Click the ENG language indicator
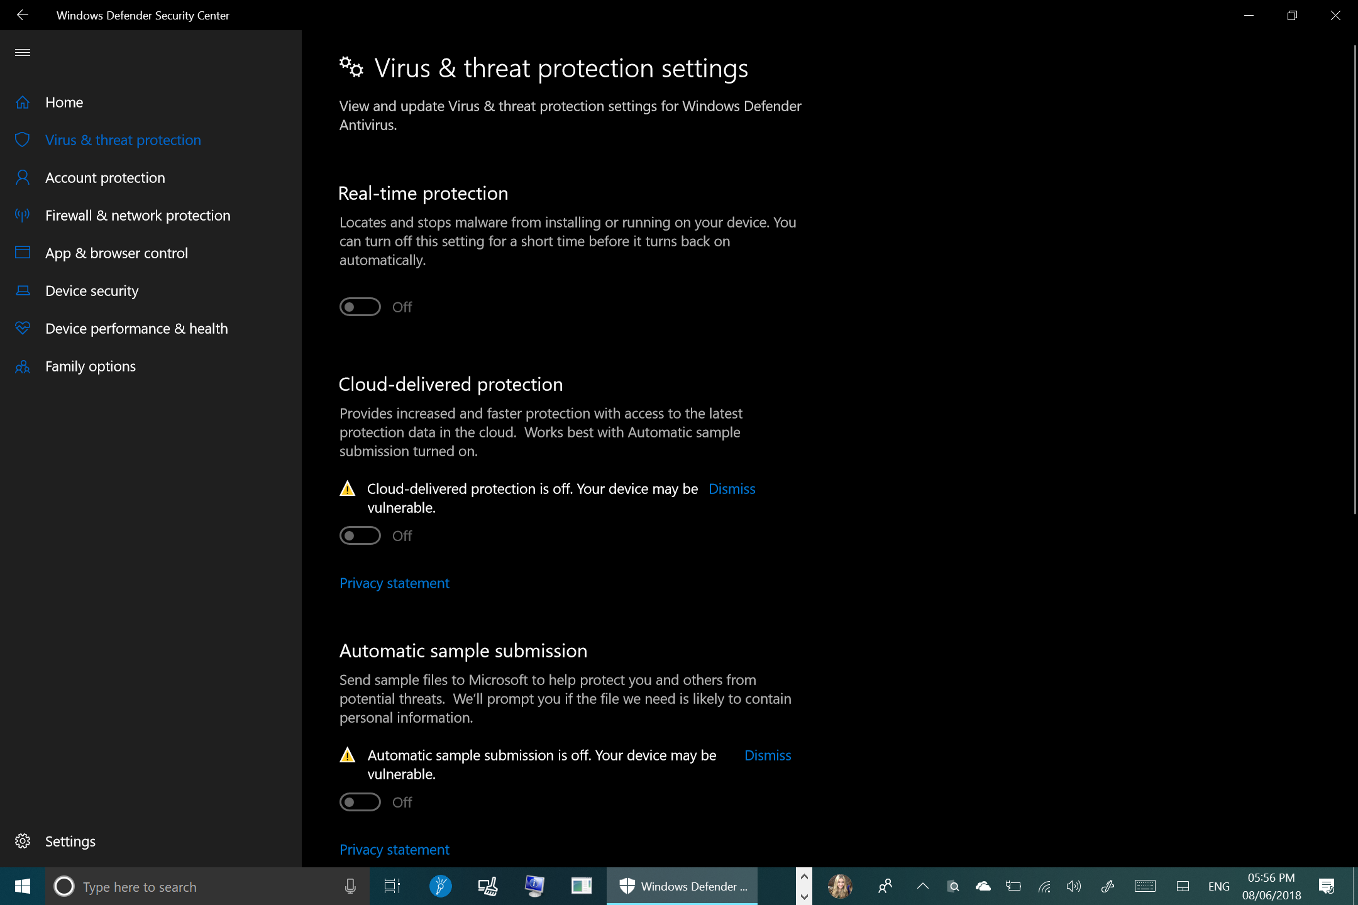1358x905 pixels. (1218, 886)
